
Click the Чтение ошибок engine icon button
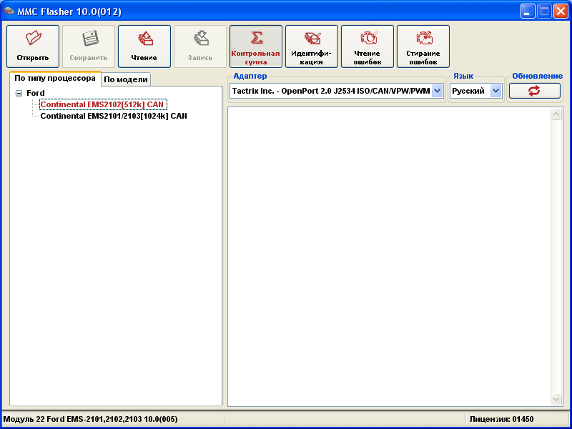[x=368, y=46]
